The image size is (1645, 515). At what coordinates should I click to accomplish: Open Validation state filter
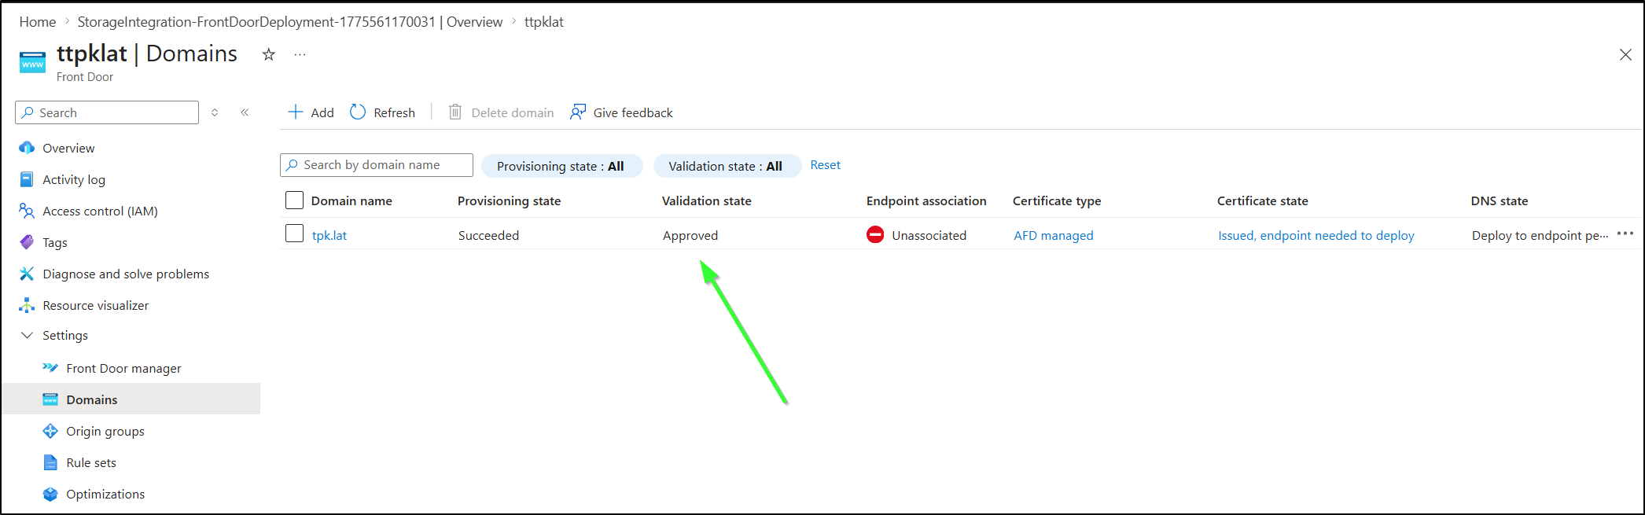pyautogui.click(x=726, y=166)
